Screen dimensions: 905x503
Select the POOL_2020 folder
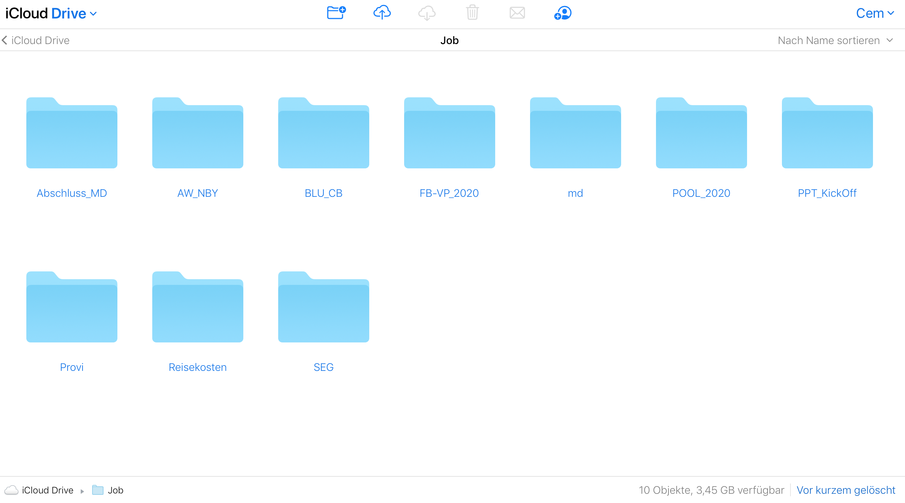click(x=702, y=133)
